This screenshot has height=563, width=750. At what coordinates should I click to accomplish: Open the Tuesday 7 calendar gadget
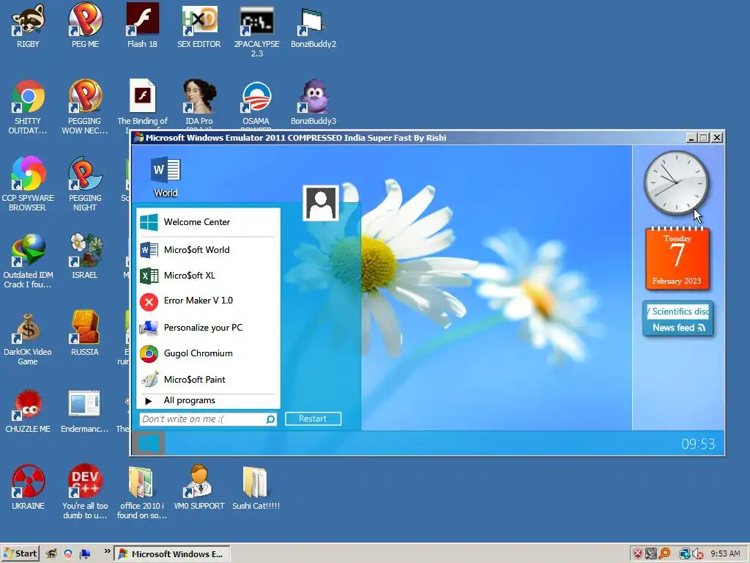tap(677, 259)
